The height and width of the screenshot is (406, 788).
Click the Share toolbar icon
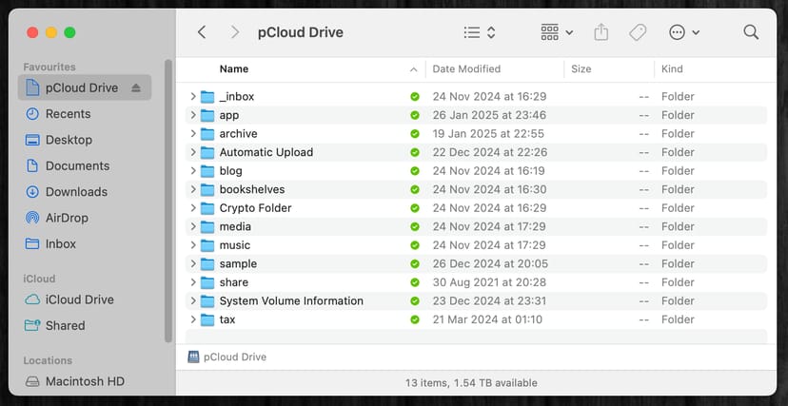601,32
